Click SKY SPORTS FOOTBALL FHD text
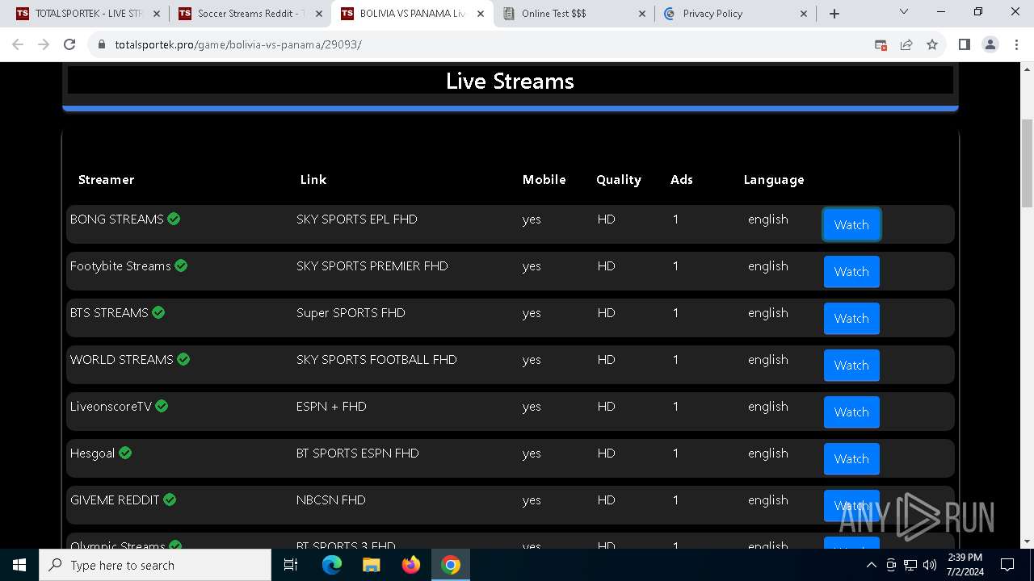 click(376, 359)
